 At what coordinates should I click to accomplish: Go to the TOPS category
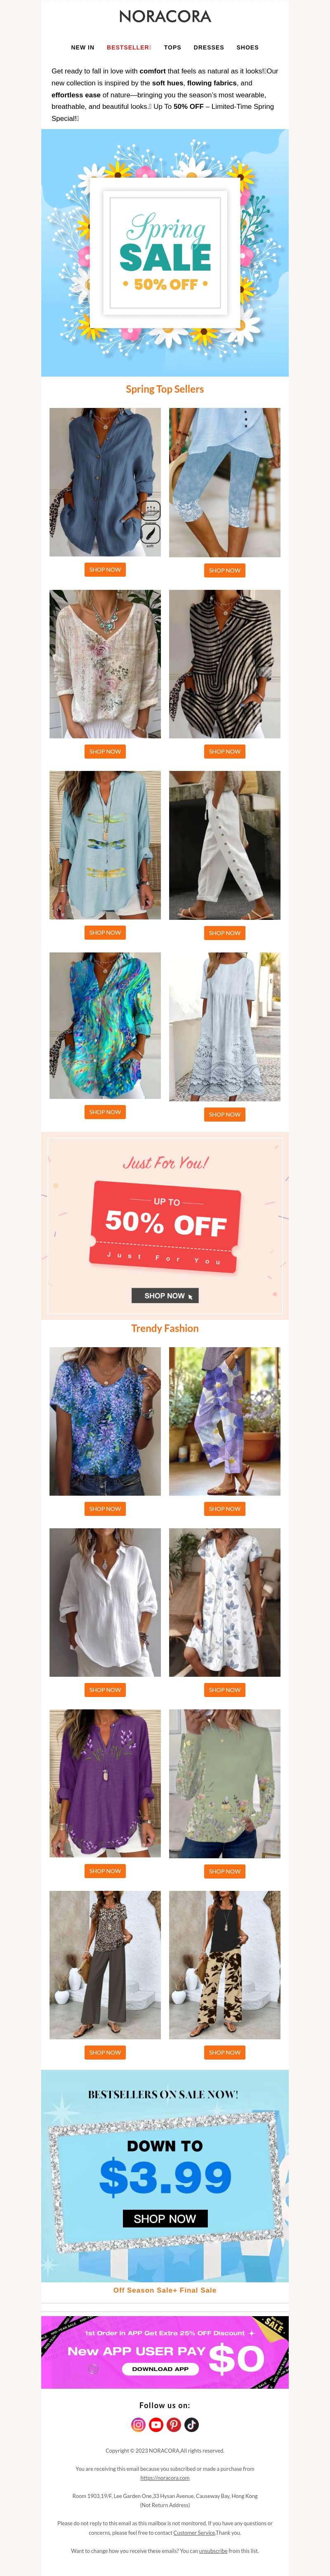click(172, 47)
